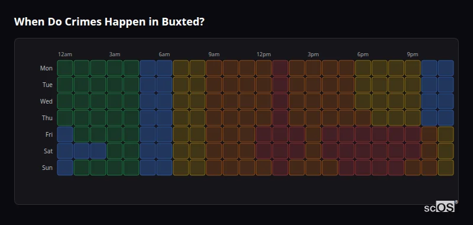Screen dimensions: 473x225
Task: Click the Saturday 9pm red cell
Action: [413, 151]
